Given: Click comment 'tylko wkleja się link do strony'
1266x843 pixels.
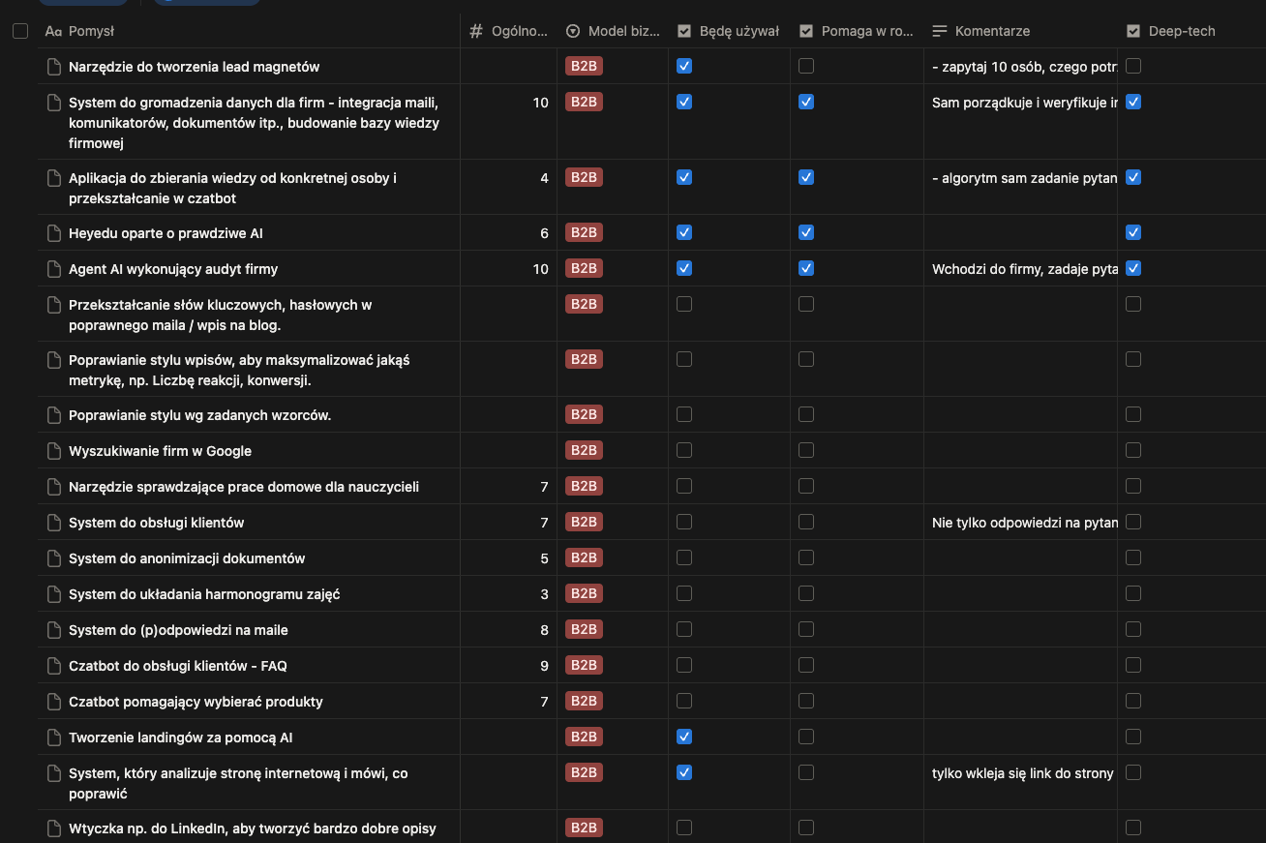Looking at the screenshot, I should (1023, 773).
